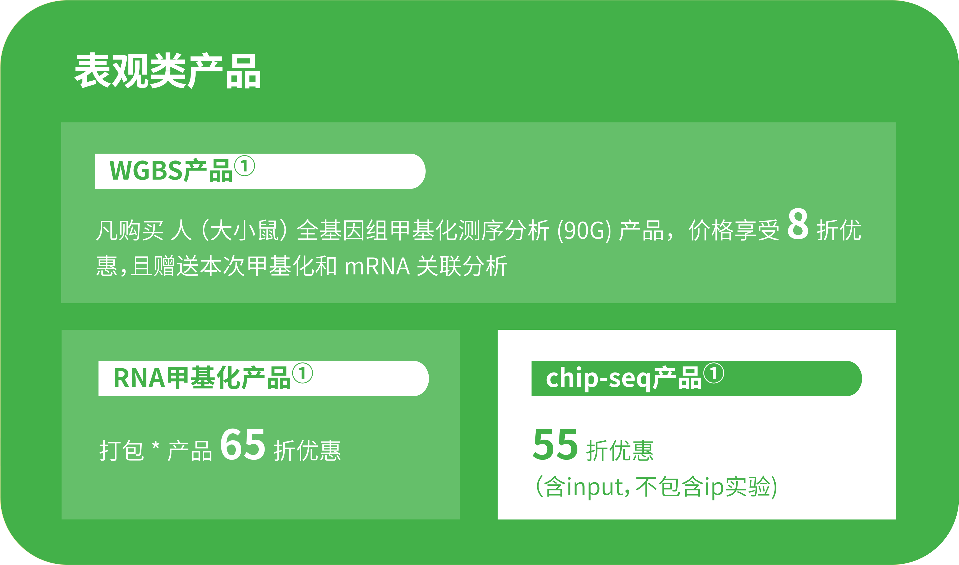Screen dimensions: 959x565
Task: Click the large 55 discount number
Action: coord(555,444)
